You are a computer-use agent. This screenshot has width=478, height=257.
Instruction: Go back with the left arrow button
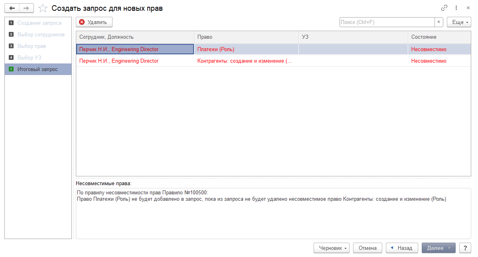12,8
